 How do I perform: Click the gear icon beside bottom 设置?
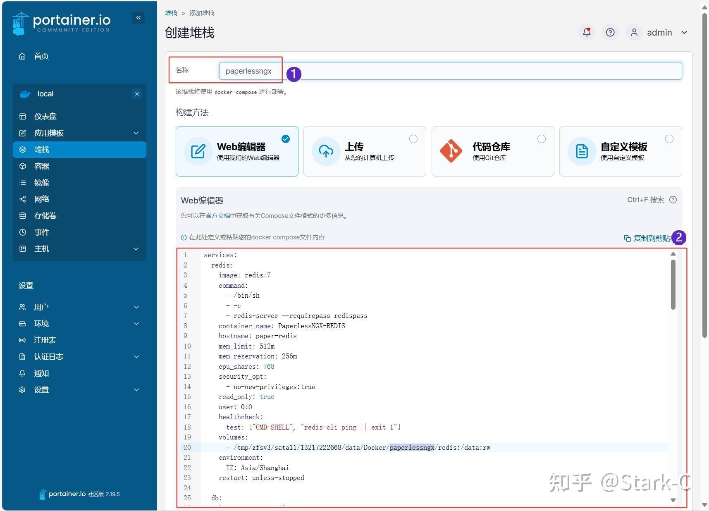click(22, 390)
